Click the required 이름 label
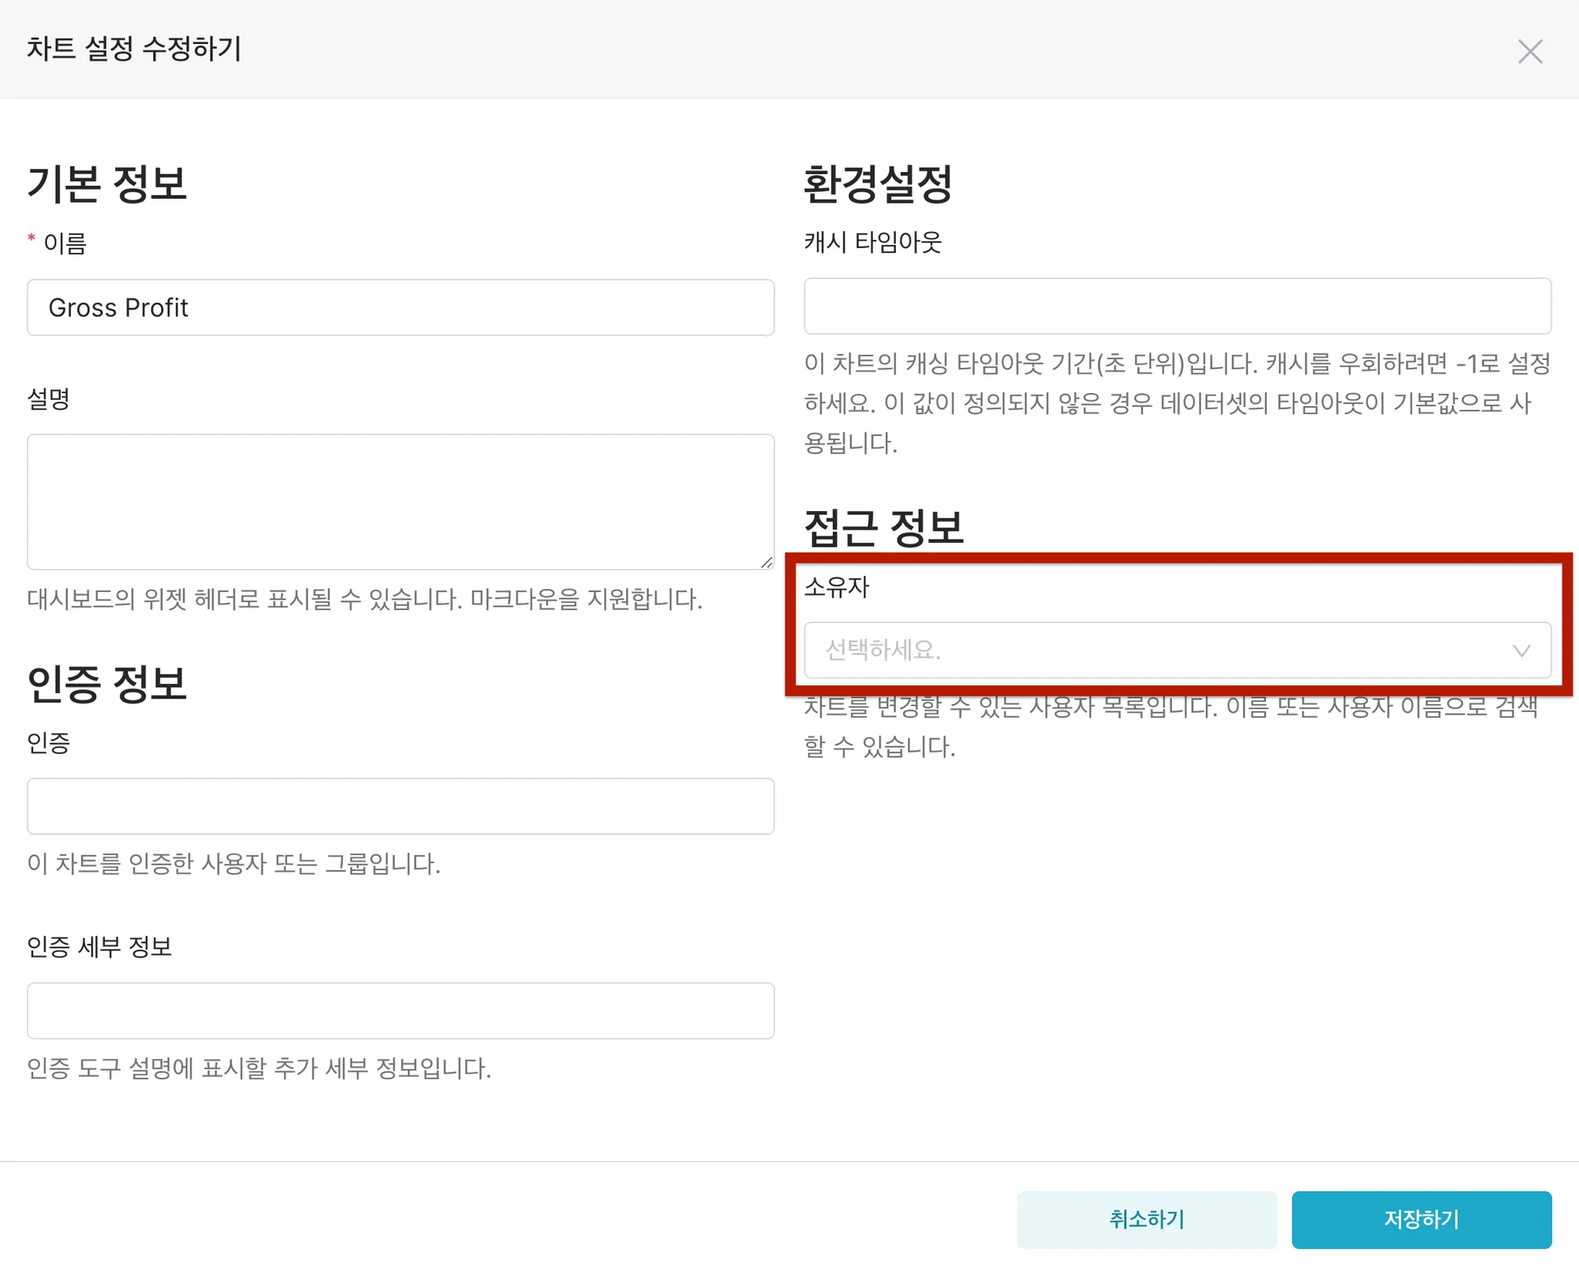This screenshot has width=1579, height=1275. point(65,244)
